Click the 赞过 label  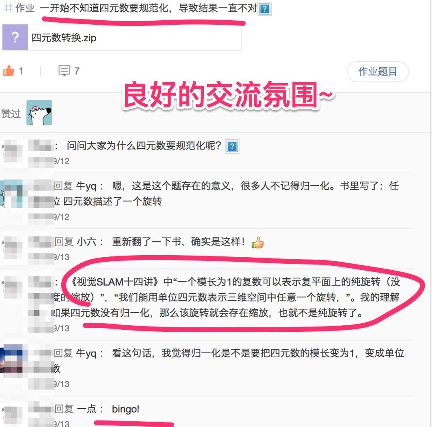click(x=11, y=113)
